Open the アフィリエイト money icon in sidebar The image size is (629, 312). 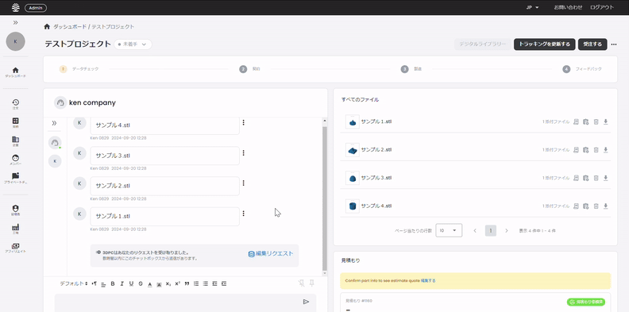[x=15, y=246]
